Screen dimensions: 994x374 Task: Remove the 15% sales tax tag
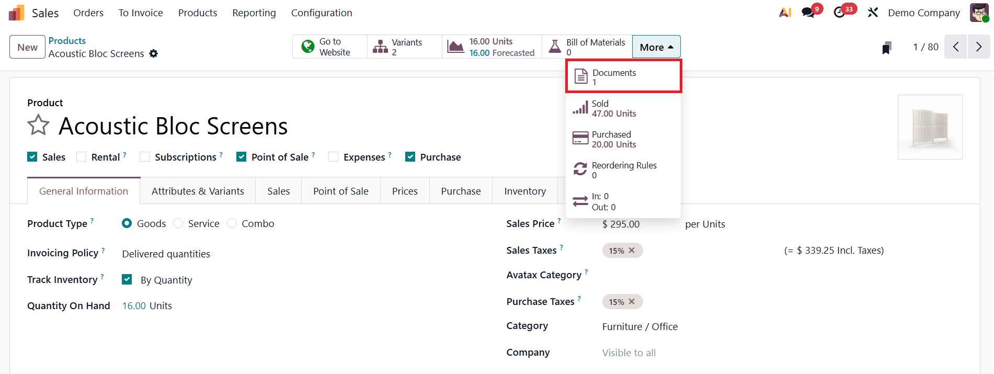coord(632,251)
